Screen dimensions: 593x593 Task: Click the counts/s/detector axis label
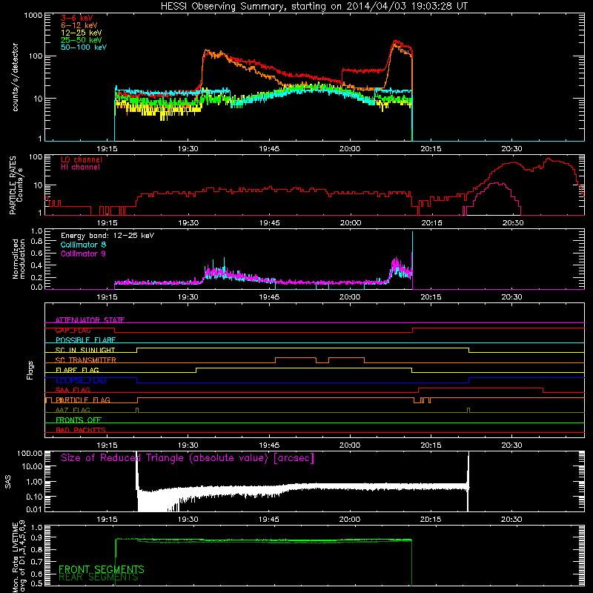click(15, 77)
